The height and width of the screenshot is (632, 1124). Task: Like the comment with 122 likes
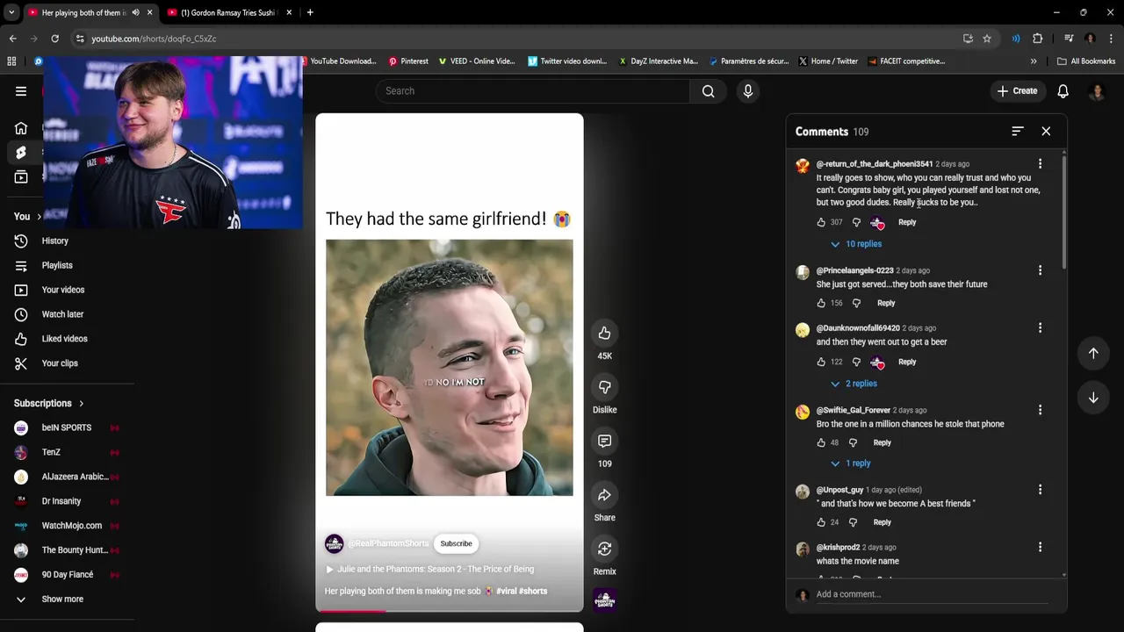coord(821,362)
